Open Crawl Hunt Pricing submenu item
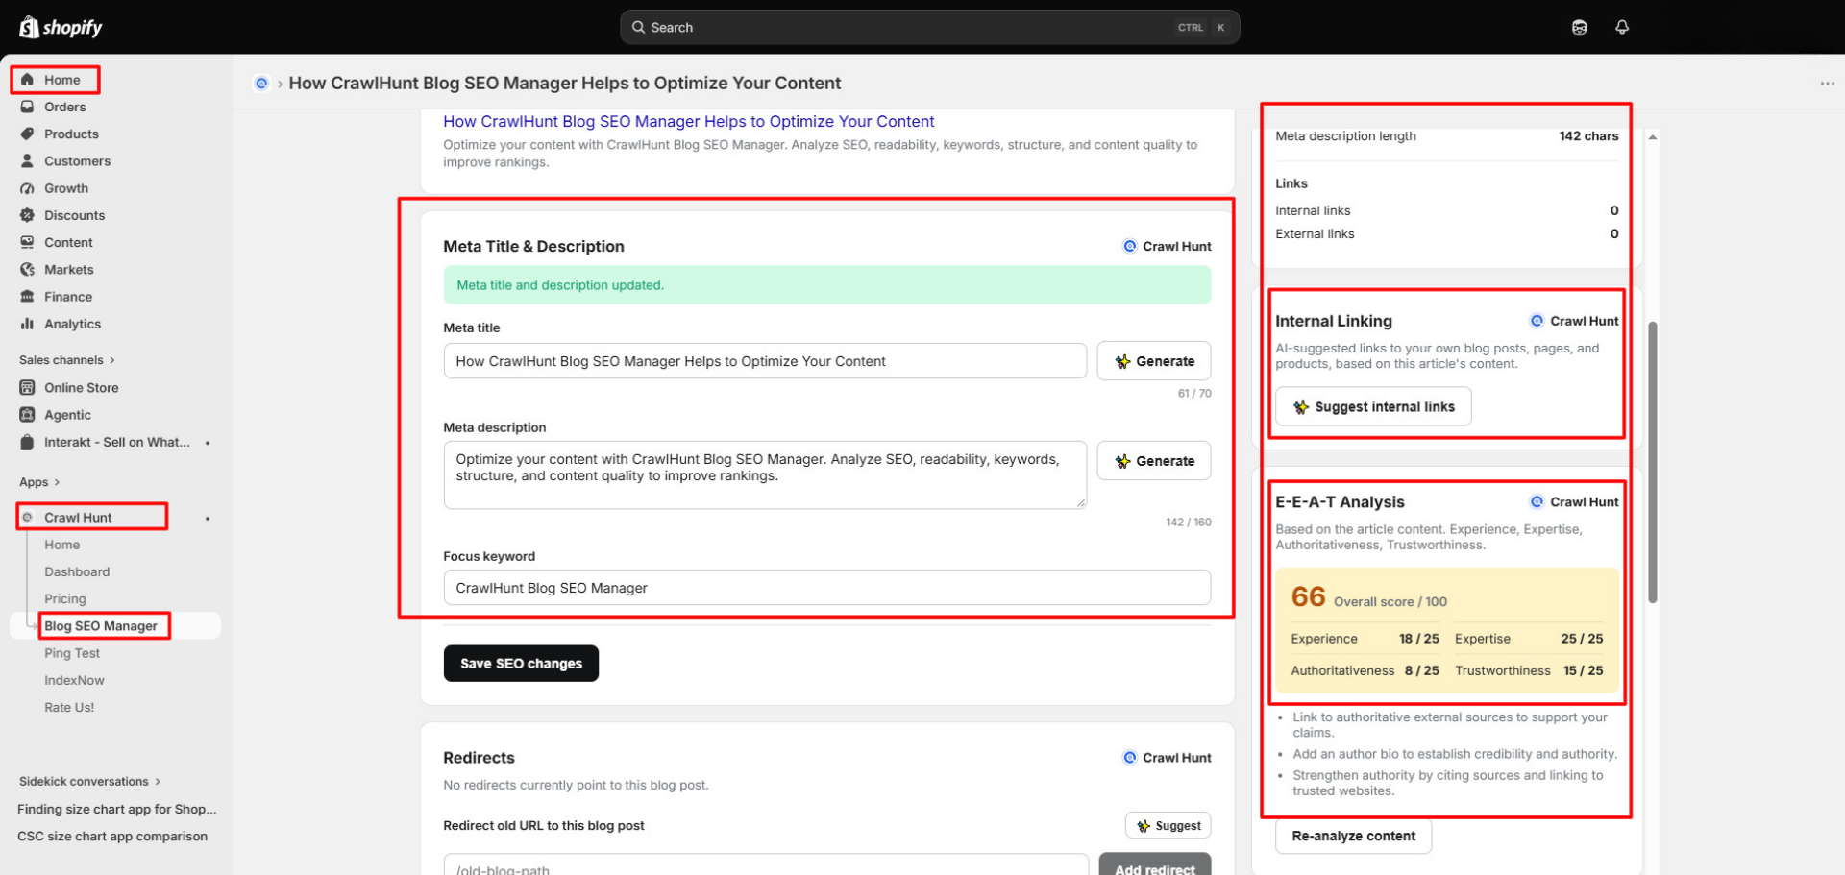 (65, 598)
